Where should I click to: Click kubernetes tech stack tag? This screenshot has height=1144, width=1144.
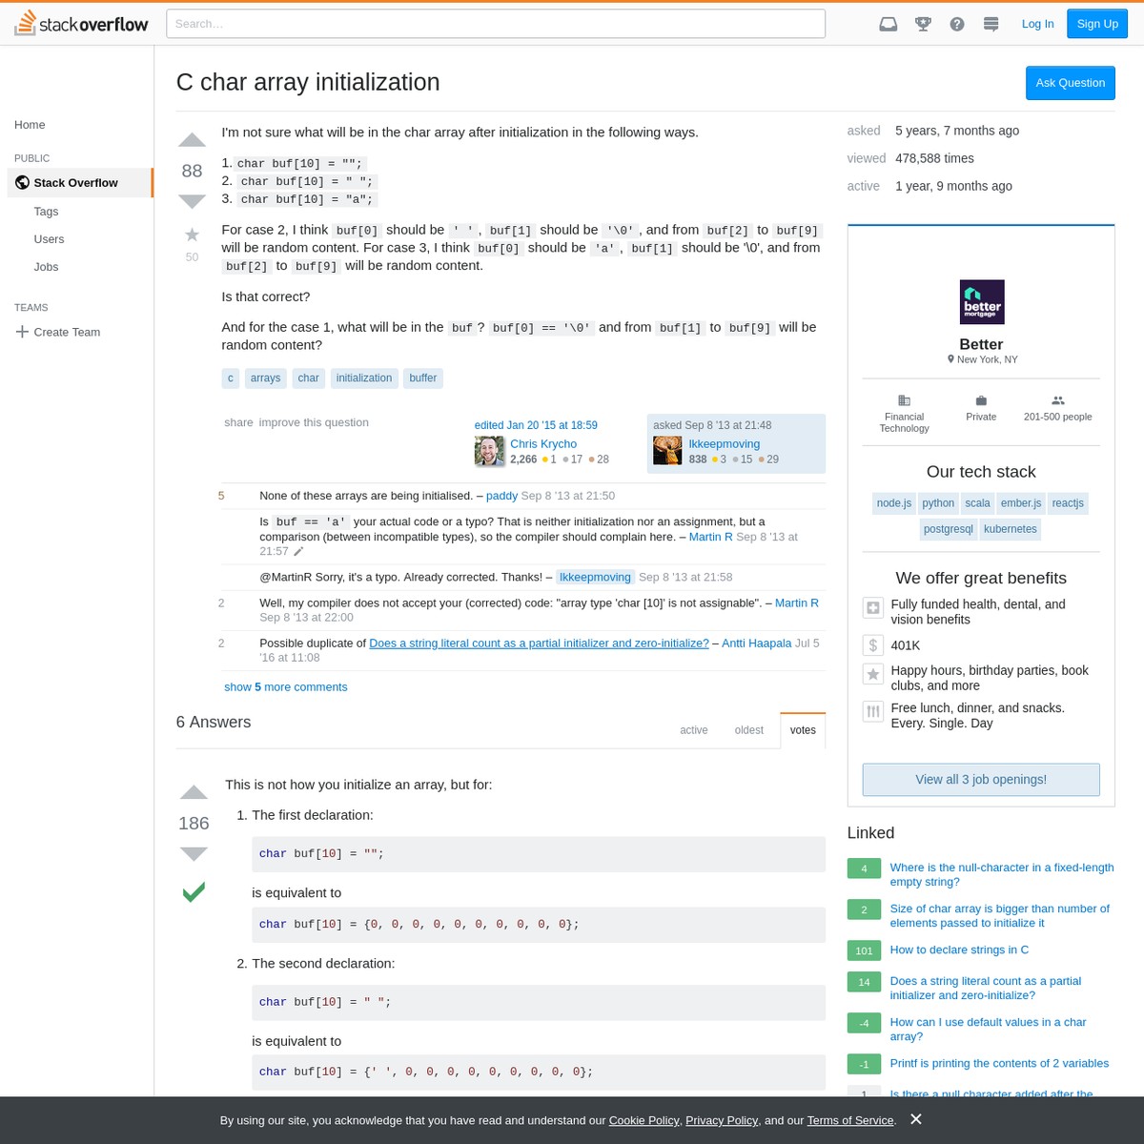1011,529
